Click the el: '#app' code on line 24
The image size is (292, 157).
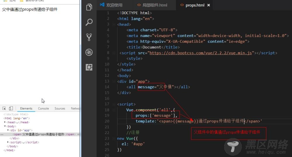133,144
